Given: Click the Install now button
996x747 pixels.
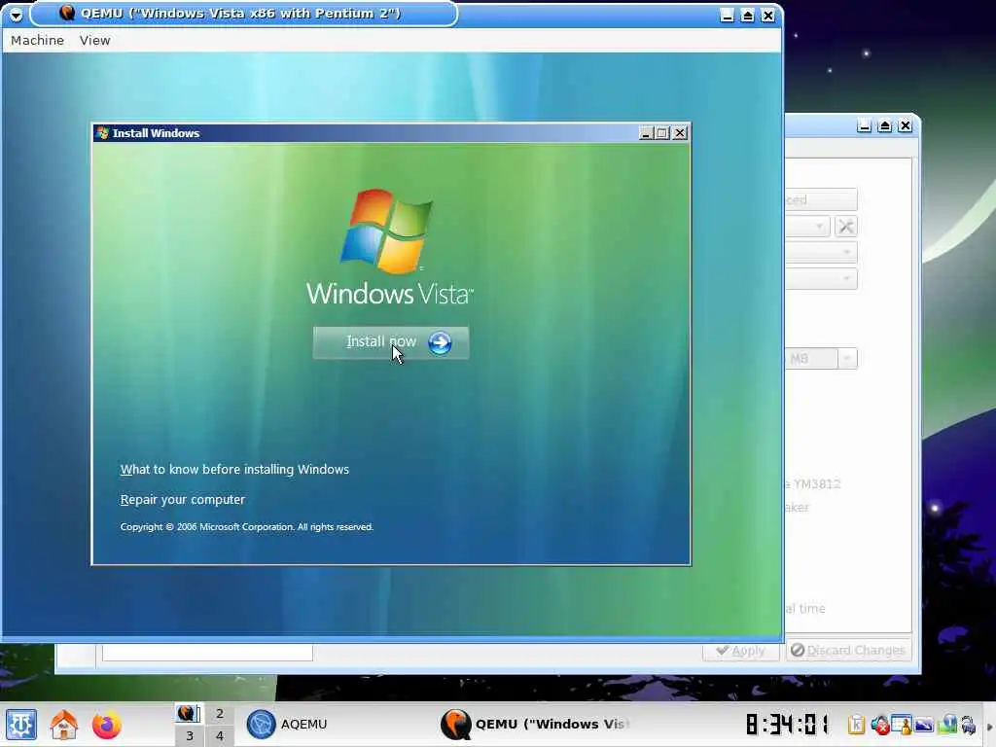Looking at the screenshot, I should 391,343.
